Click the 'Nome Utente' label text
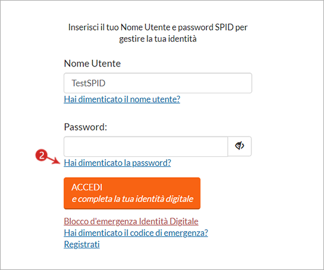The width and height of the screenshot is (324, 270). (x=92, y=63)
